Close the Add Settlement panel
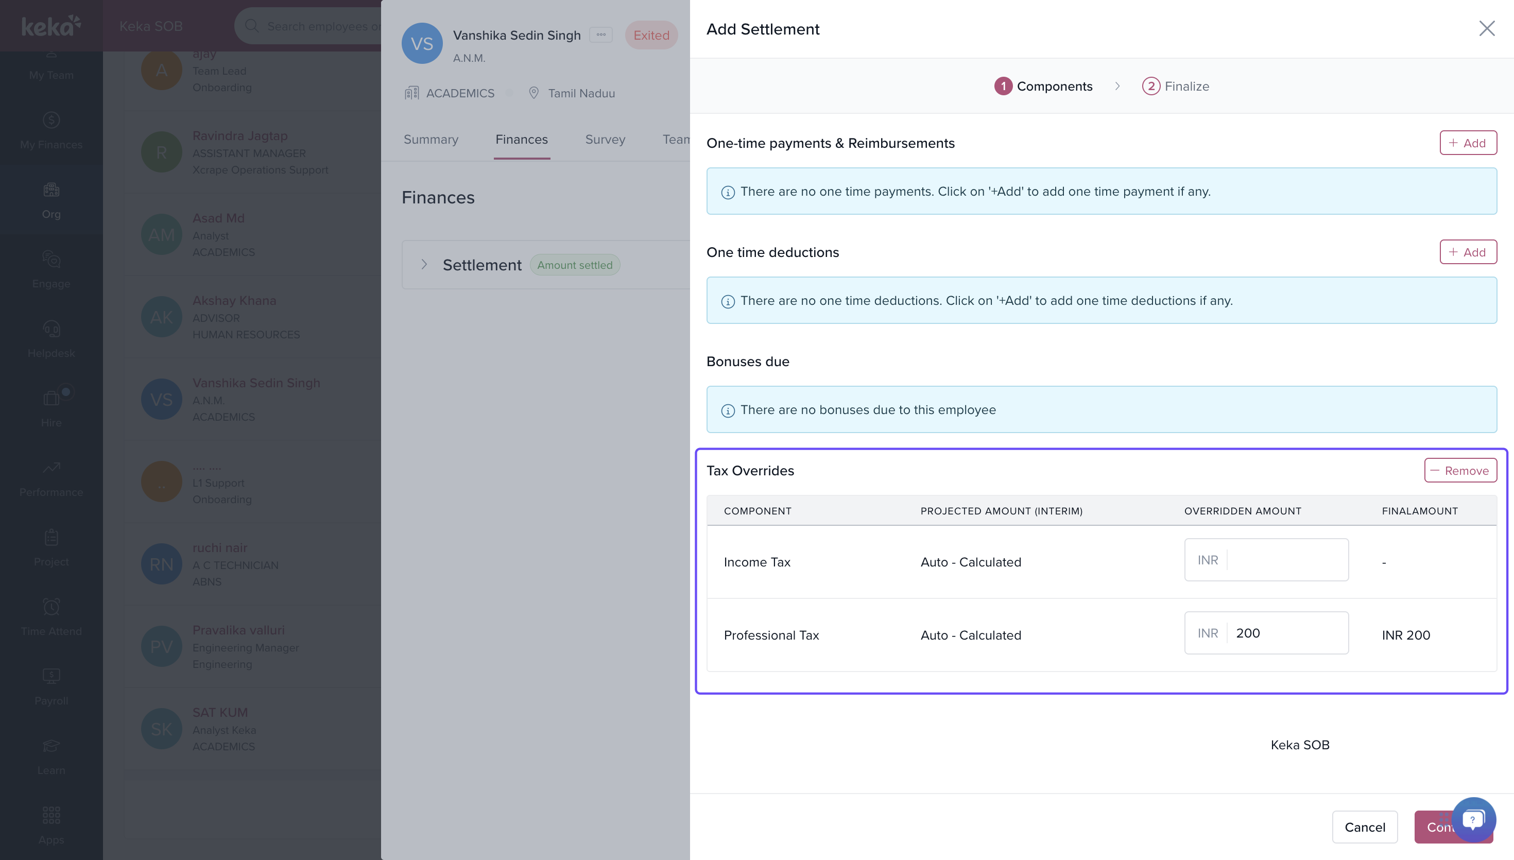 pyautogui.click(x=1486, y=28)
